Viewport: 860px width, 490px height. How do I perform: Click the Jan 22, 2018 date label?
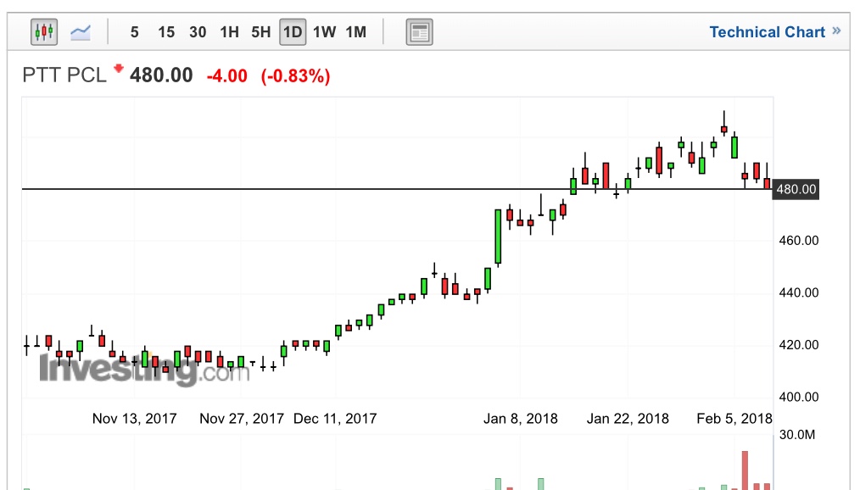coord(628,419)
